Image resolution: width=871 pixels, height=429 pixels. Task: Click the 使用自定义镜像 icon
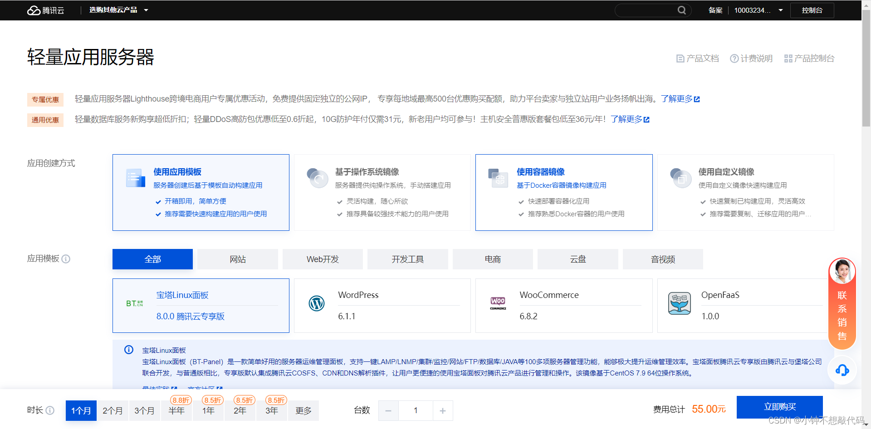click(680, 178)
